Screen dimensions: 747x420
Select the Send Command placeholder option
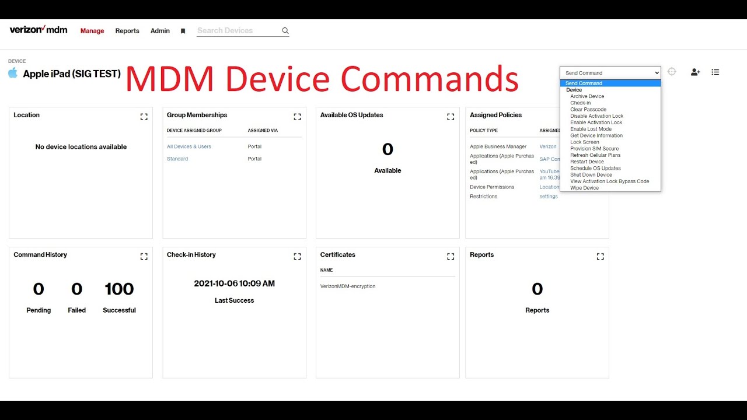coord(610,83)
